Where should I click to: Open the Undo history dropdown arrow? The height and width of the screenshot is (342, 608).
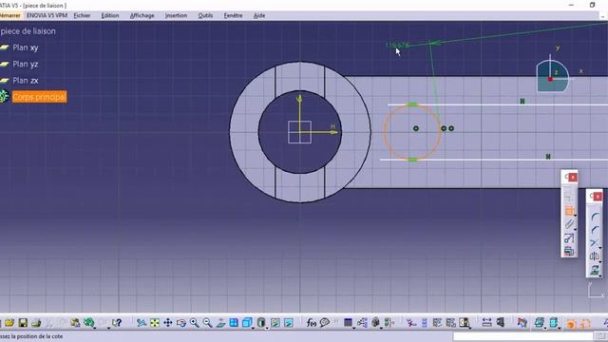coord(95,328)
